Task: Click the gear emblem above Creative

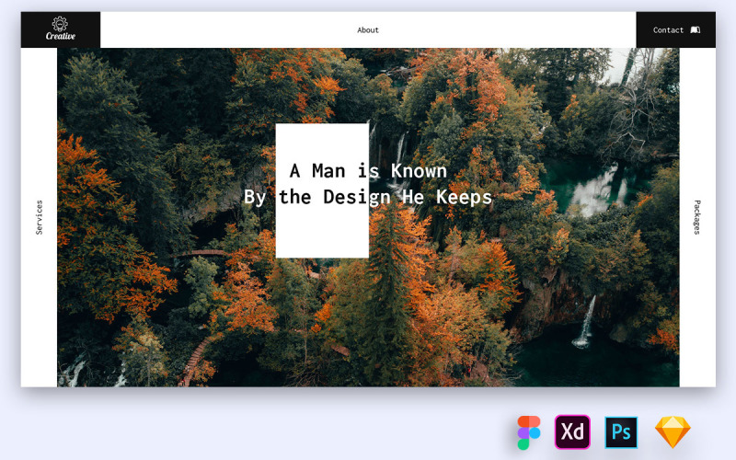Action: coord(60,23)
